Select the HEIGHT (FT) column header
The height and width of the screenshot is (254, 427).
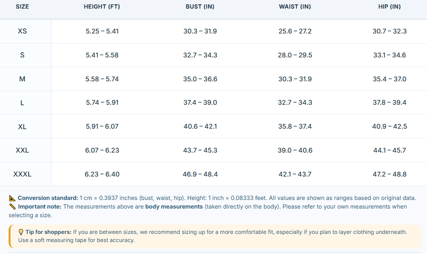tap(102, 7)
